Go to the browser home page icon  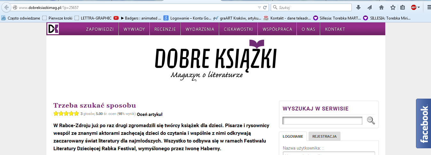click(381, 7)
